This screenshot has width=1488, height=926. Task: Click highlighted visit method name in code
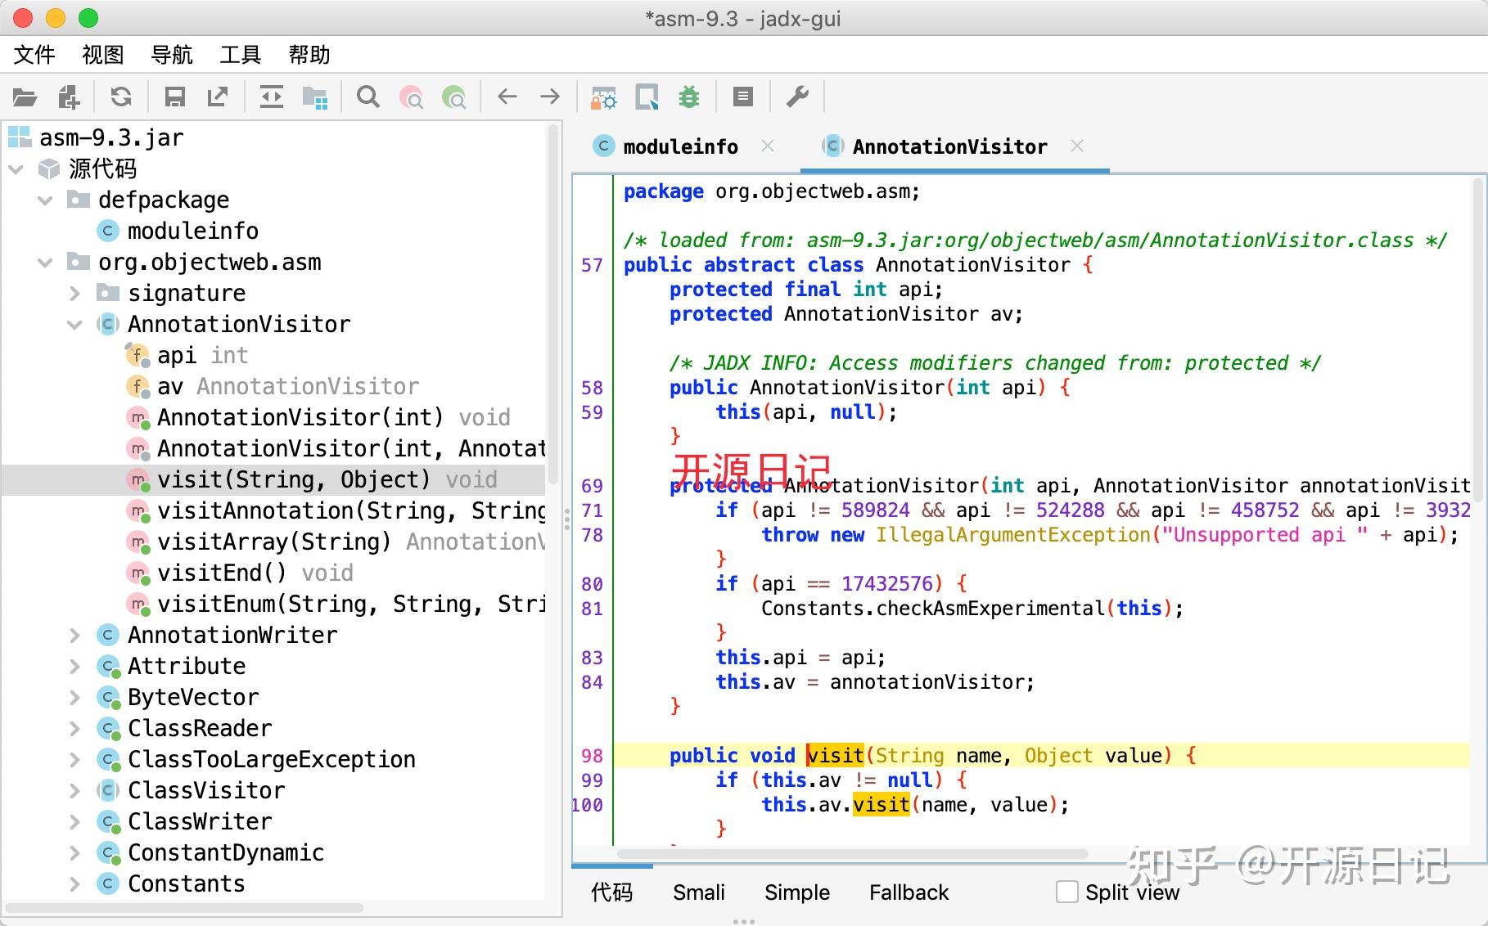point(836,755)
